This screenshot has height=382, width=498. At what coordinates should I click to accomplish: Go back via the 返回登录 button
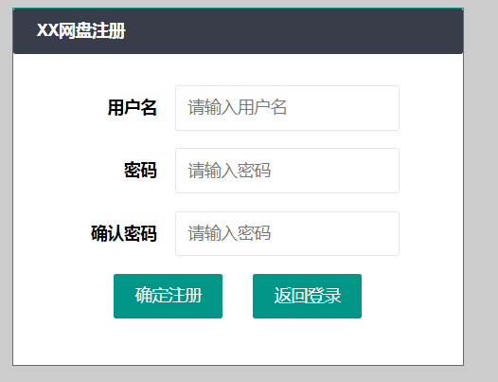tap(307, 296)
